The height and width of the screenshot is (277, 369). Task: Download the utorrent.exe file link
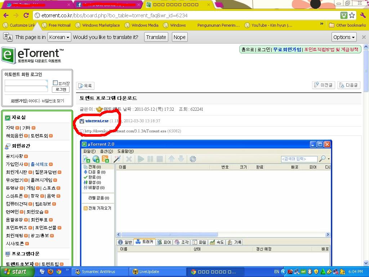[97, 121]
